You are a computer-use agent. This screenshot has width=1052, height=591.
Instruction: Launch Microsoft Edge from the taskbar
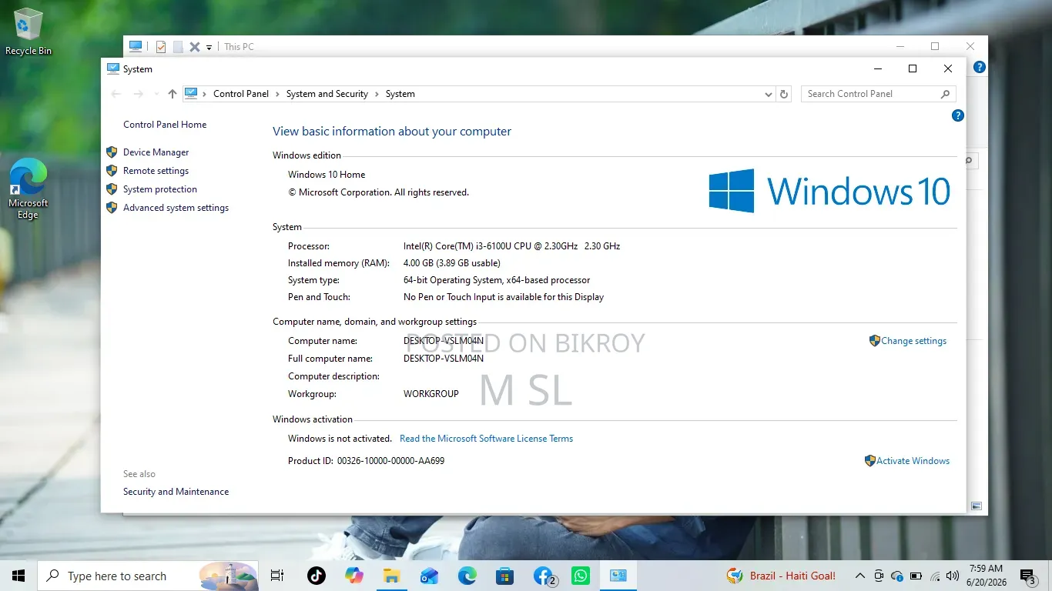[467, 576]
